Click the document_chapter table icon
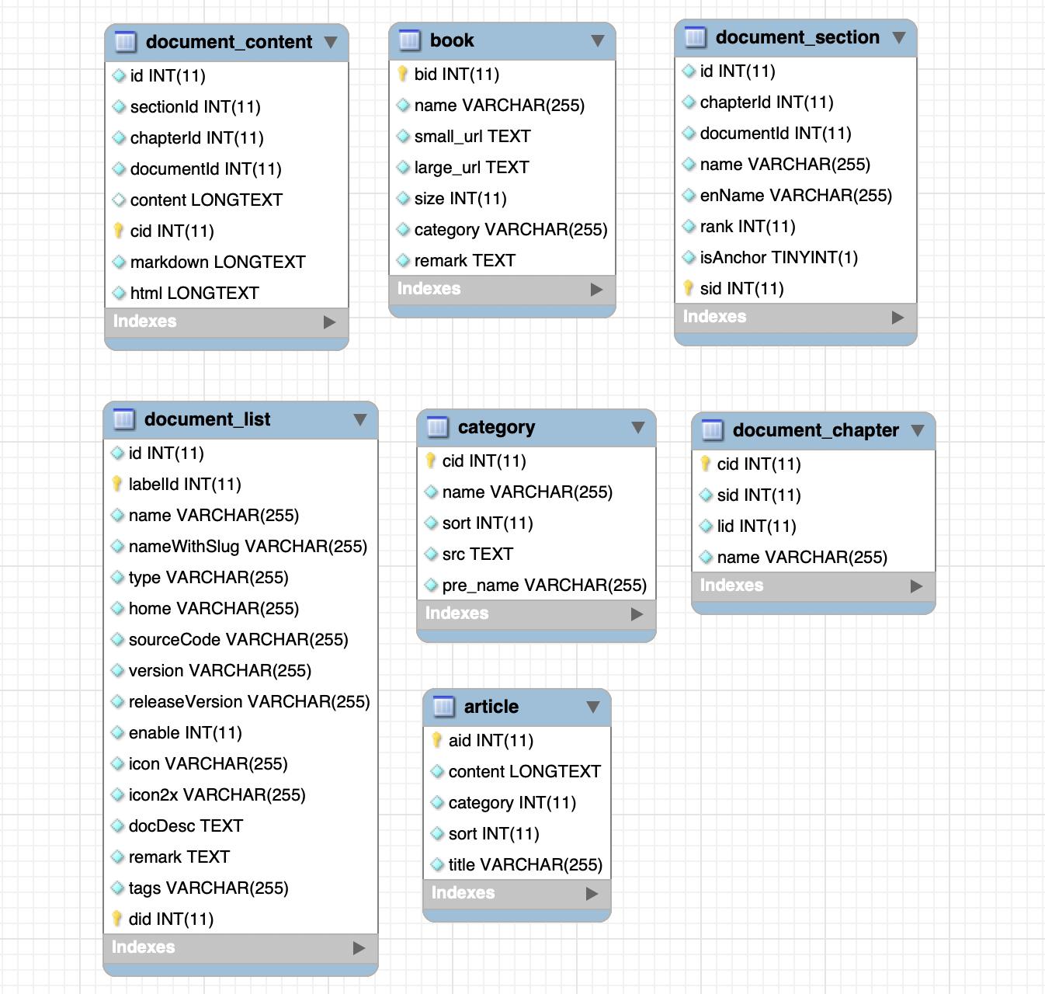Viewport: 1045px width, 994px height. tap(712, 430)
